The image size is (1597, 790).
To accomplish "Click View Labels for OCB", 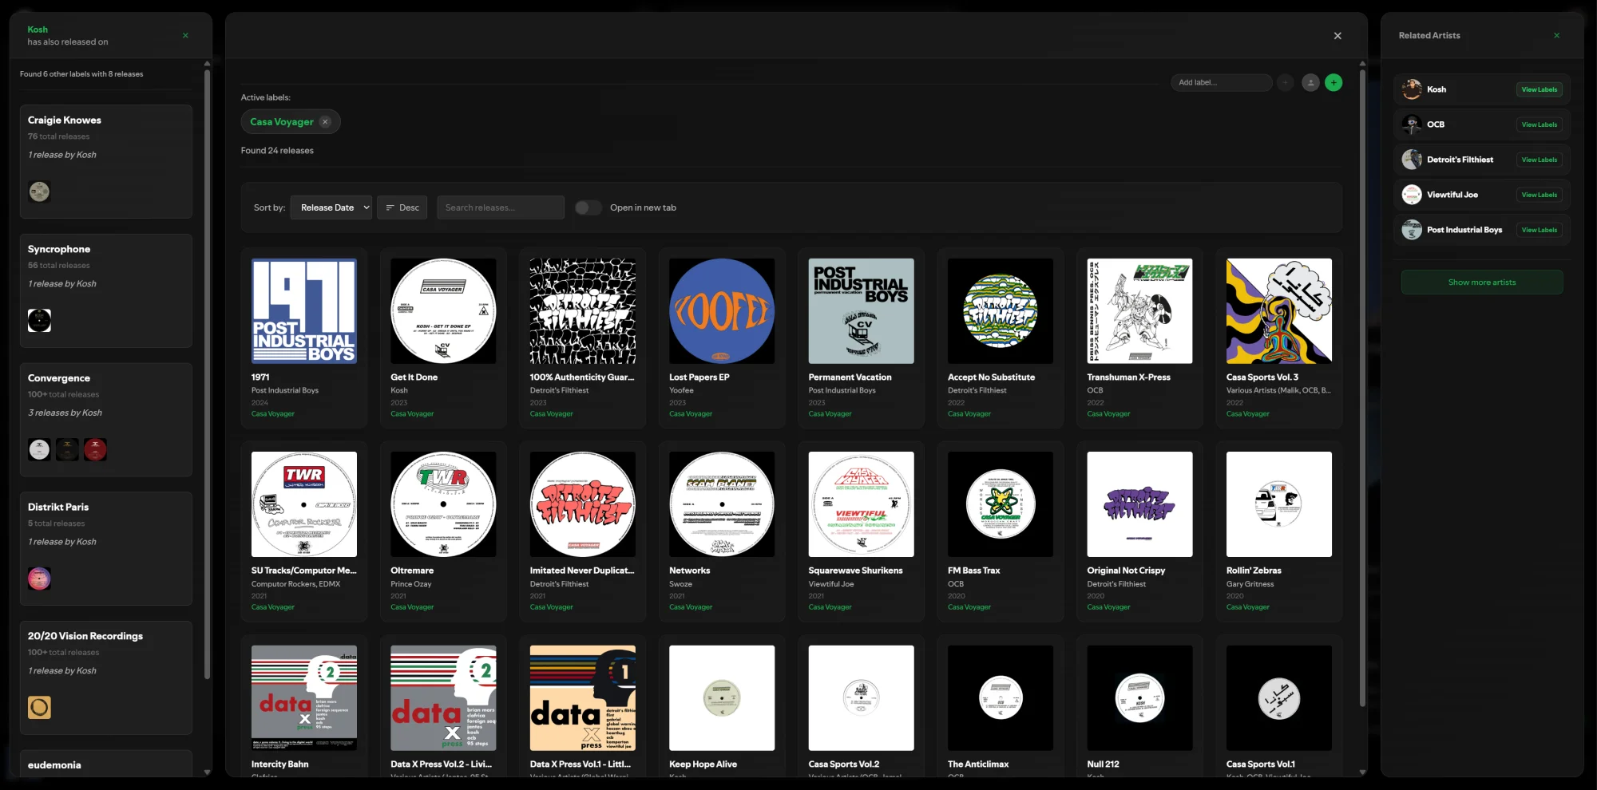I will click(x=1539, y=124).
